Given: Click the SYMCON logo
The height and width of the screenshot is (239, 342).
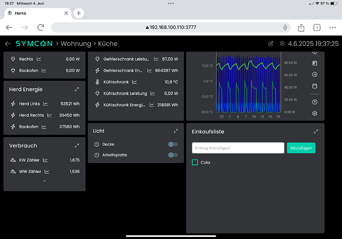Looking at the screenshot, I should 34,43.
